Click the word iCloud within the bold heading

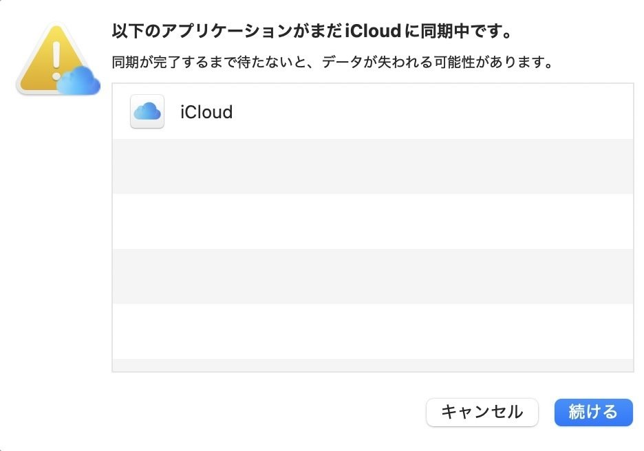click(x=373, y=31)
